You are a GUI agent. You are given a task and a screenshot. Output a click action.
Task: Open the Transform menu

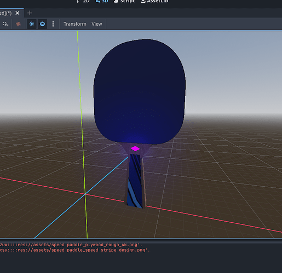(75, 24)
